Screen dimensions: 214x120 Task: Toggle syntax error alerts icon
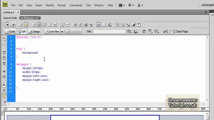(4, 96)
